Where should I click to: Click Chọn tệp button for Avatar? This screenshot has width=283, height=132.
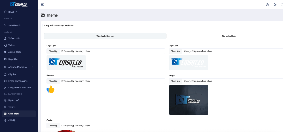[53, 125]
